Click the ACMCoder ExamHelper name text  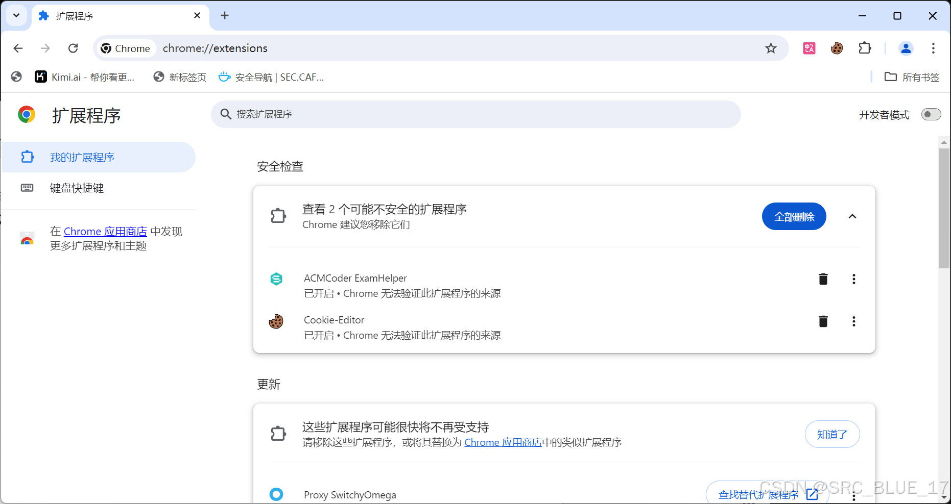click(355, 278)
